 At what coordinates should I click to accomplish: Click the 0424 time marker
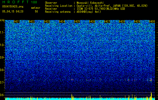[62, 21]
